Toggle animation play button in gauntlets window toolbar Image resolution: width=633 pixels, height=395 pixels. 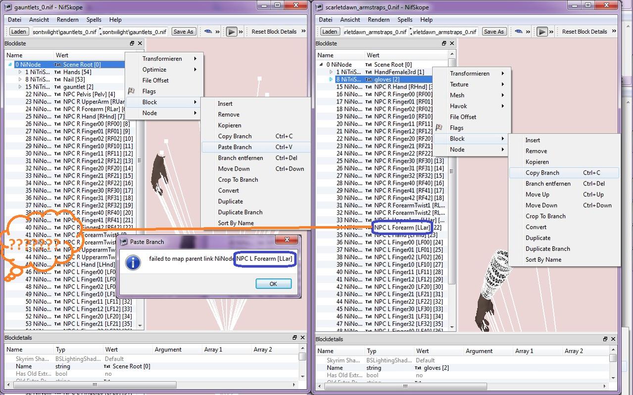pyautogui.click(x=231, y=32)
